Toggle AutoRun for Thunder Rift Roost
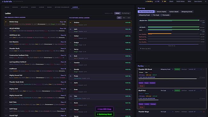 point(177,69)
